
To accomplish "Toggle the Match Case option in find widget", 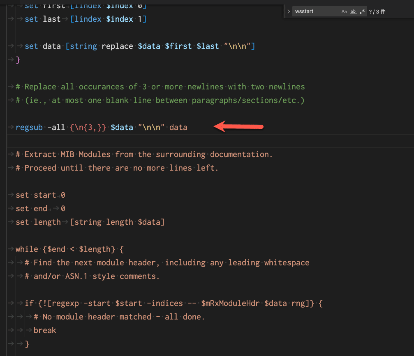I will 344,11.
